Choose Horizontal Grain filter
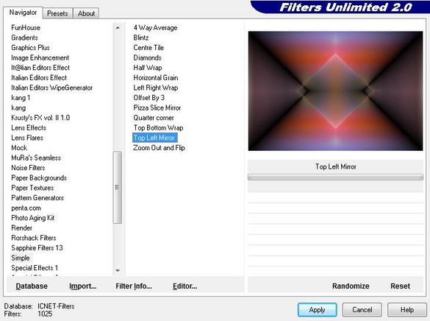Image resolution: width=430 pixels, height=321 pixels. [x=156, y=78]
